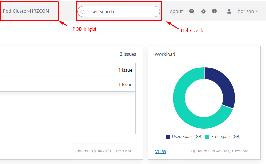
Task: Select the second "1 Issue" row
Action: coord(125,84)
